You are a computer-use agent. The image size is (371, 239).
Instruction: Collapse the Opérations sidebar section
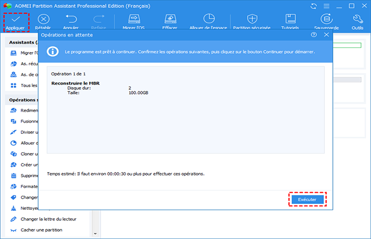(x=21, y=99)
